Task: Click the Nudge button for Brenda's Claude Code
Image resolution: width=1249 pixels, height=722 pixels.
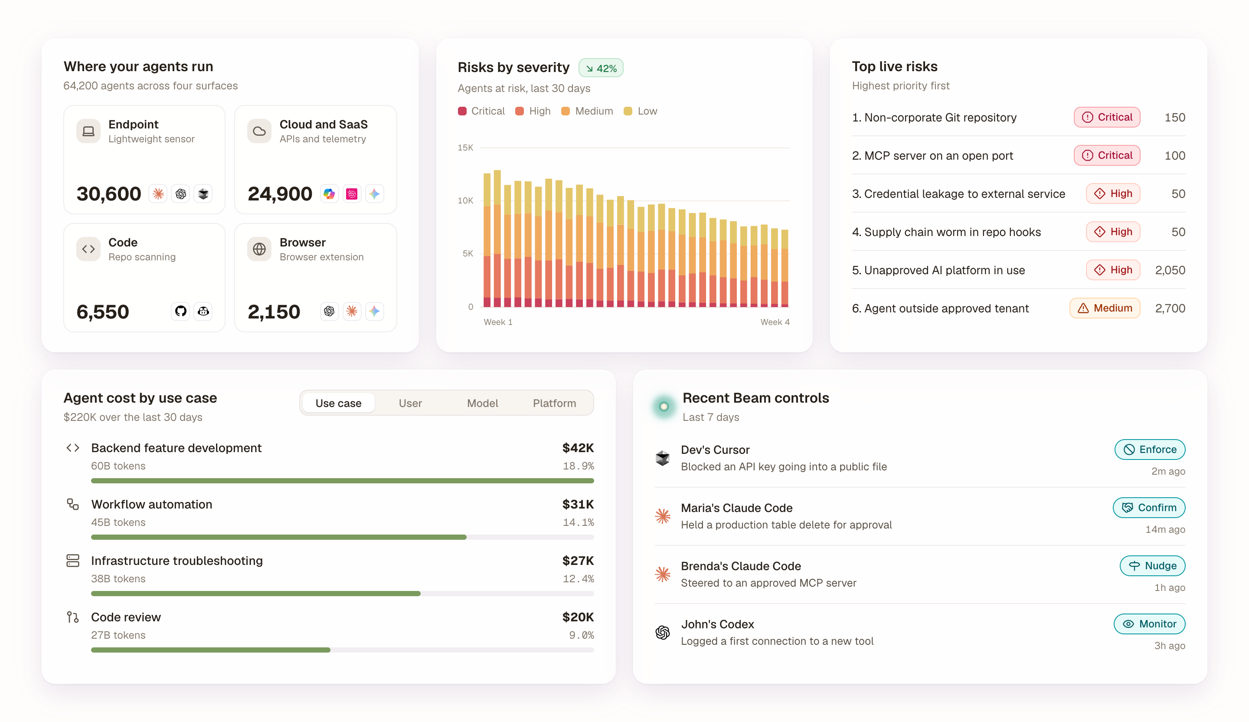Action: coord(1153,566)
